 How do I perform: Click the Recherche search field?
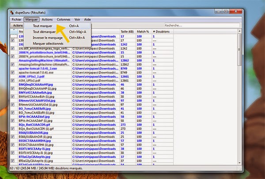pyautogui.click(x=199, y=26)
